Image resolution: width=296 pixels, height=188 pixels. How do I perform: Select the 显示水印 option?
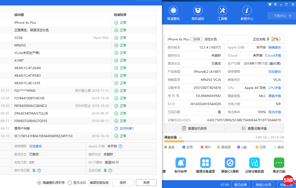click(70, 183)
